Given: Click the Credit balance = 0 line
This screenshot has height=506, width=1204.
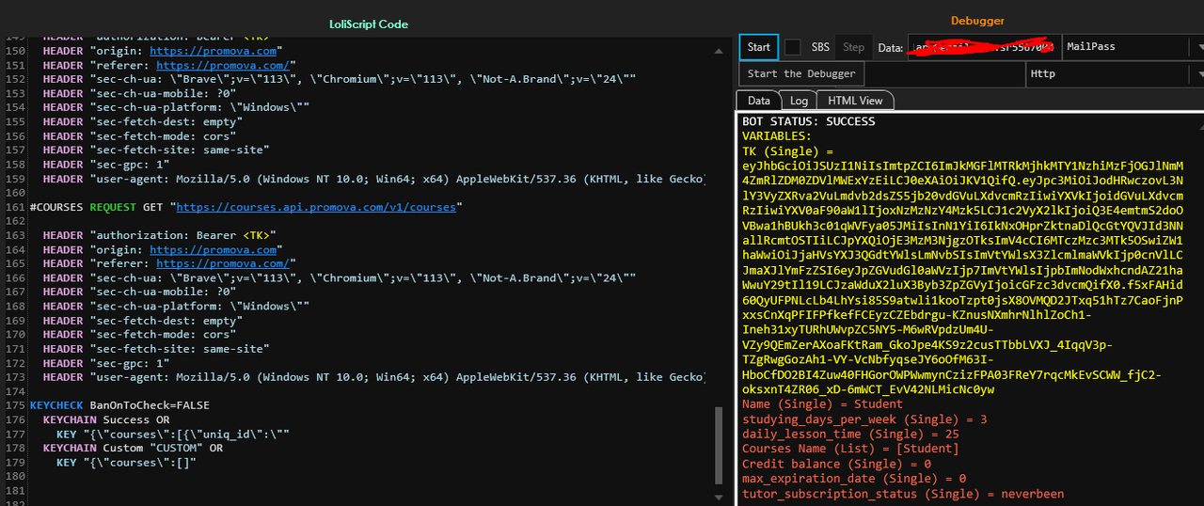Looking at the screenshot, I should coord(836,464).
